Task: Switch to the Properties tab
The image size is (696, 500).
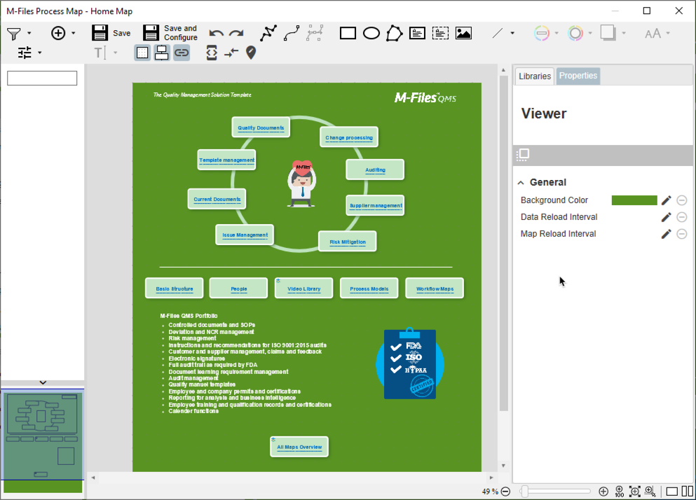Action: click(x=578, y=76)
